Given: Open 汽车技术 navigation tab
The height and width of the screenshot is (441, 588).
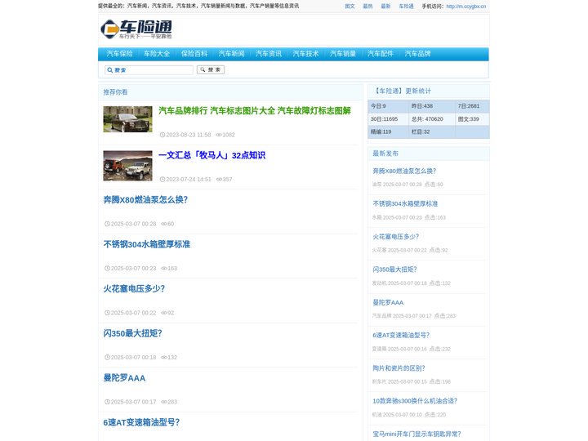Looking at the screenshot, I should (305, 54).
